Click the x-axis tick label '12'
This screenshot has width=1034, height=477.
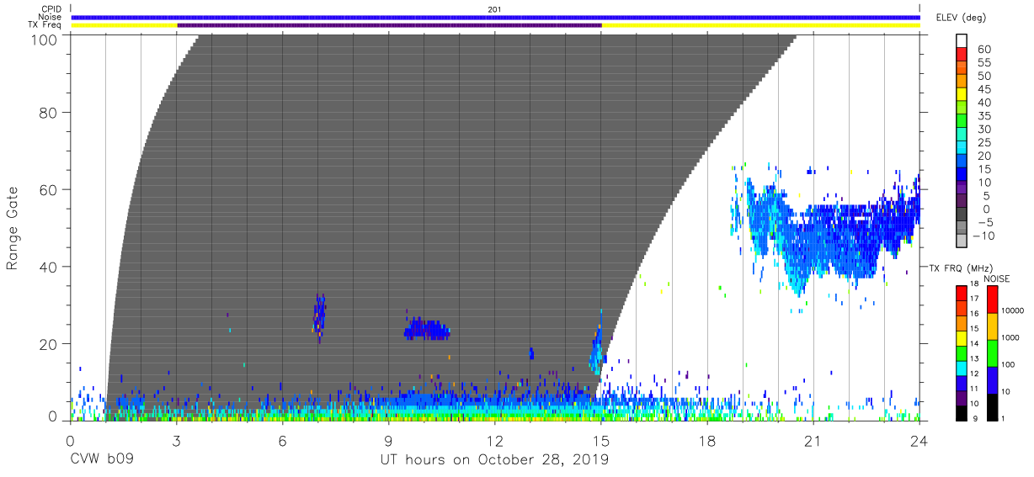[x=495, y=440]
